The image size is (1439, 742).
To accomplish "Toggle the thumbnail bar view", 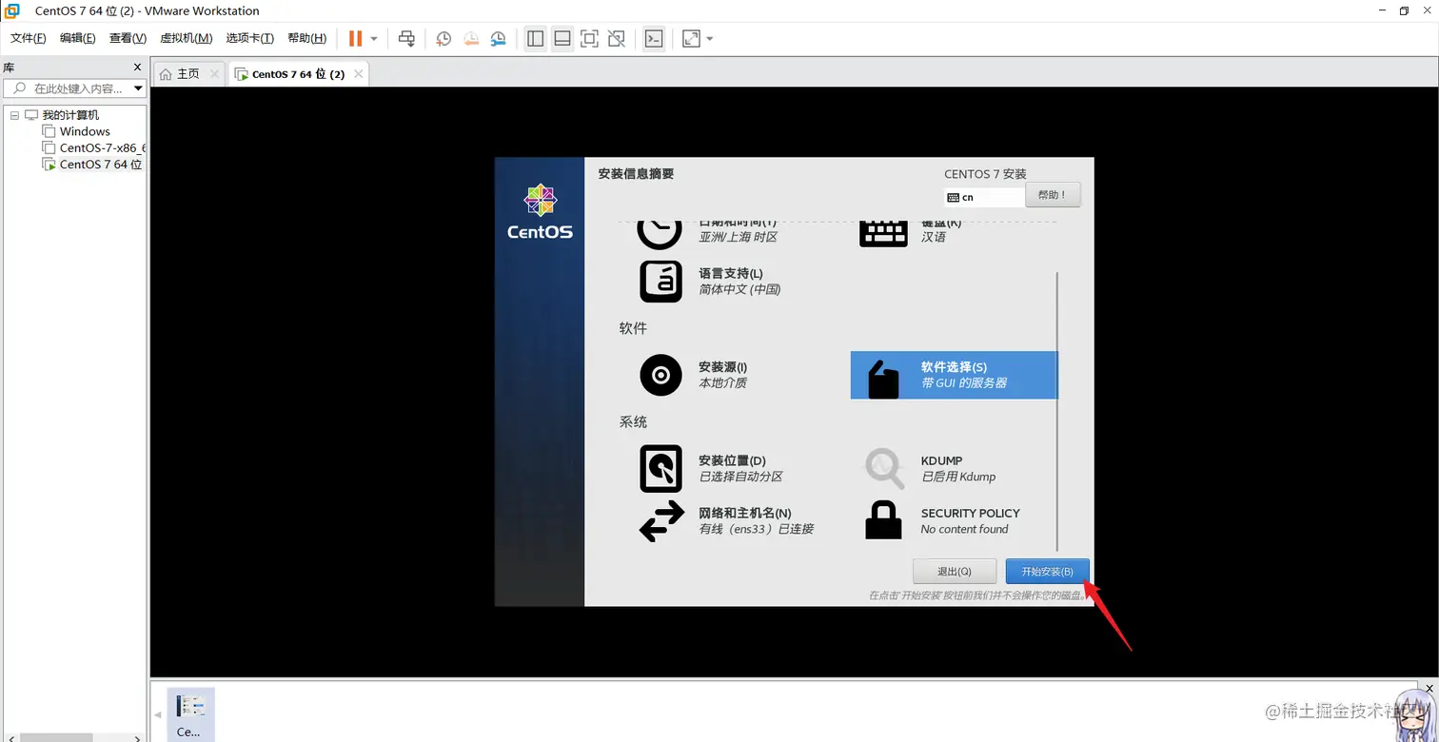I will pos(562,38).
